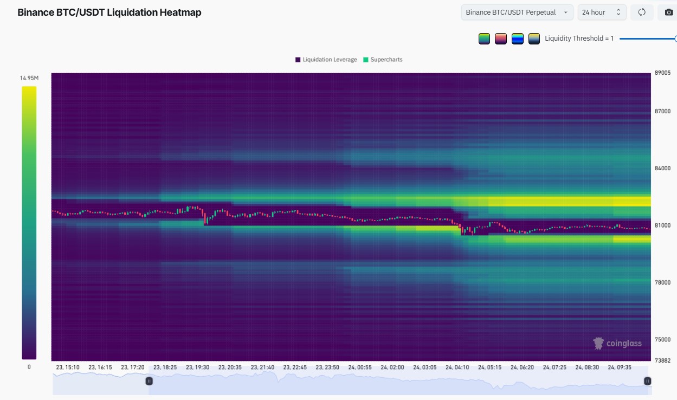Click the heatmap color scale bar
Viewport: 677px width, 400px height.
(x=29, y=223)
